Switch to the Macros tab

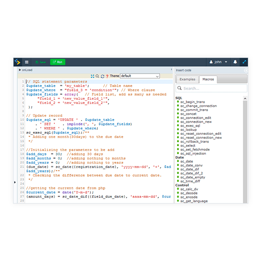coord(208,79)
